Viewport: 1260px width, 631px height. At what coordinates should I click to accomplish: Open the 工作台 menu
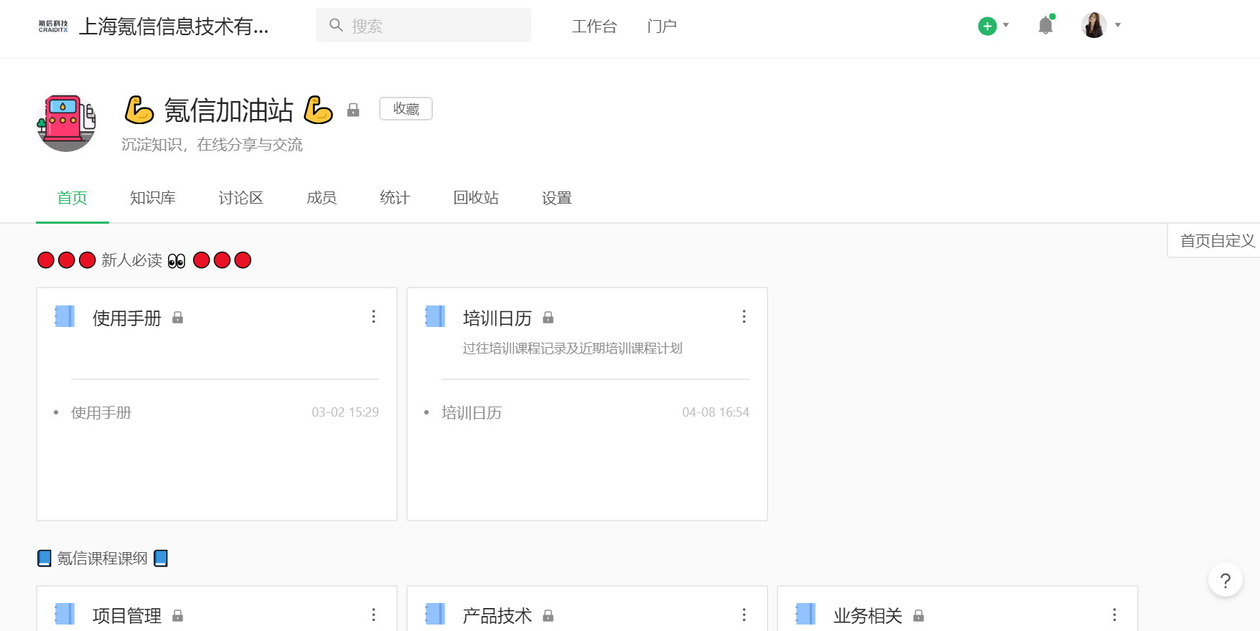tap(594, 27)
